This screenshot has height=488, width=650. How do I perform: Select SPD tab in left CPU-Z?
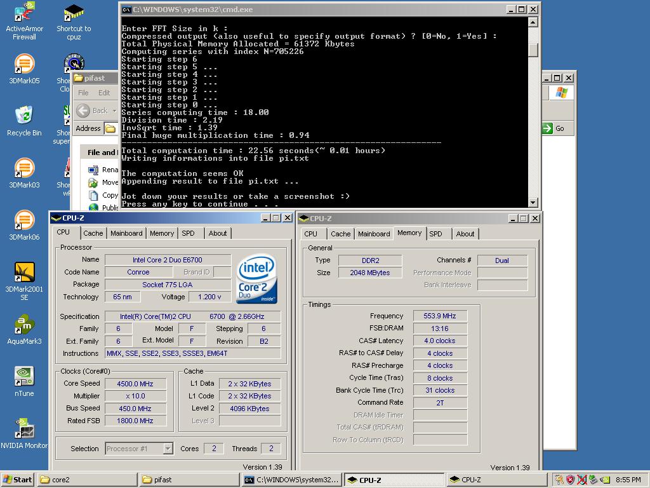[188, 233]
